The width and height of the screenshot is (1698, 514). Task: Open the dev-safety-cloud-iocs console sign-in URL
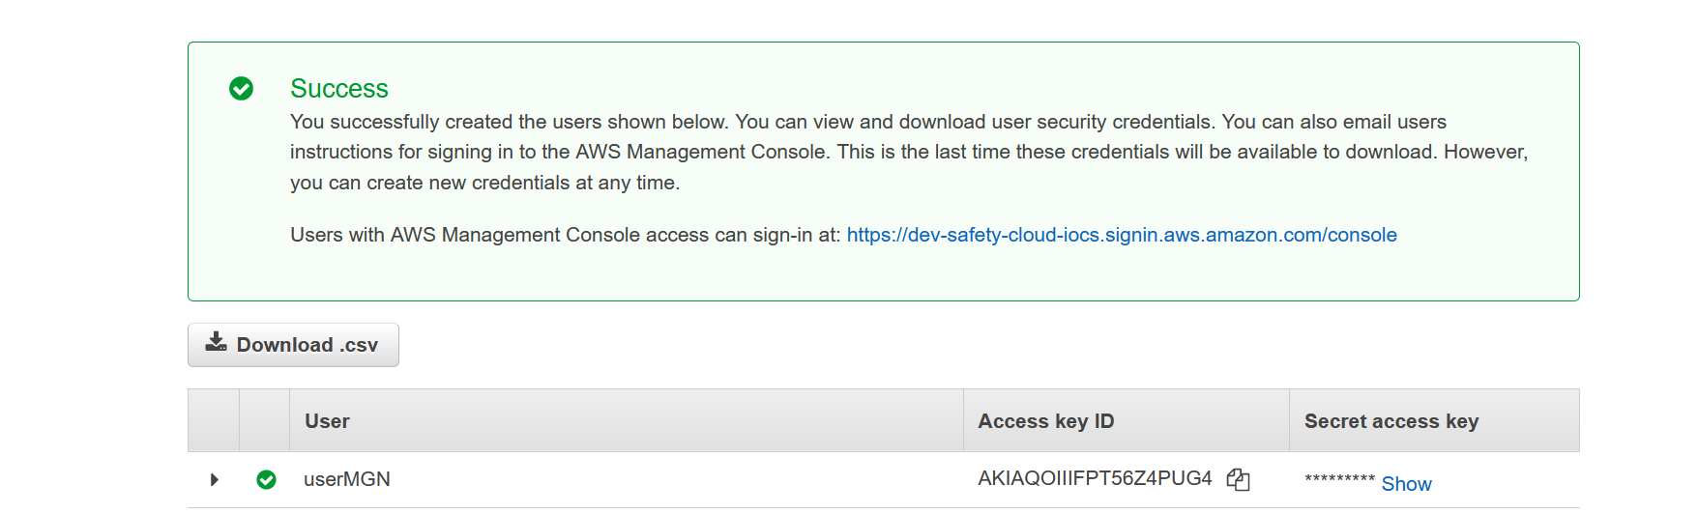(1122, 235)
